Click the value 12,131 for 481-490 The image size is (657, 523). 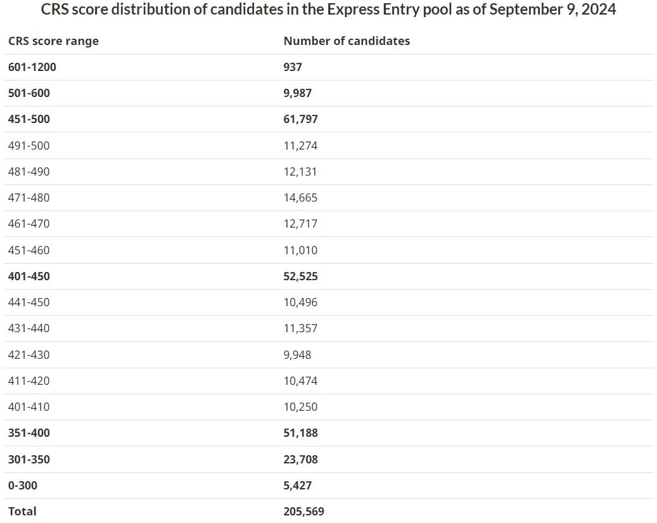pos(301,172)
